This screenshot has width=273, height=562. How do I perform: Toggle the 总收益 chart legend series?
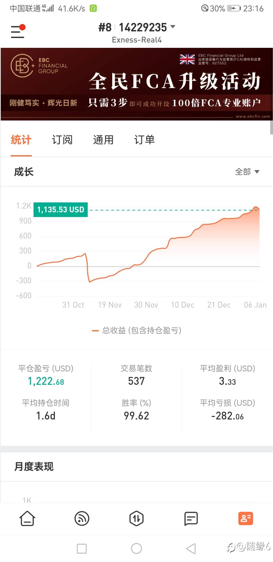point(137,330)
